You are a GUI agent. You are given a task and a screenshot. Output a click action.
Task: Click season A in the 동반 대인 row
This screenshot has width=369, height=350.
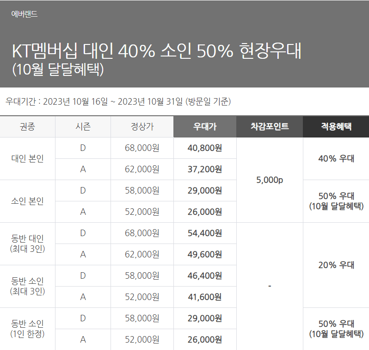[83, 254]
